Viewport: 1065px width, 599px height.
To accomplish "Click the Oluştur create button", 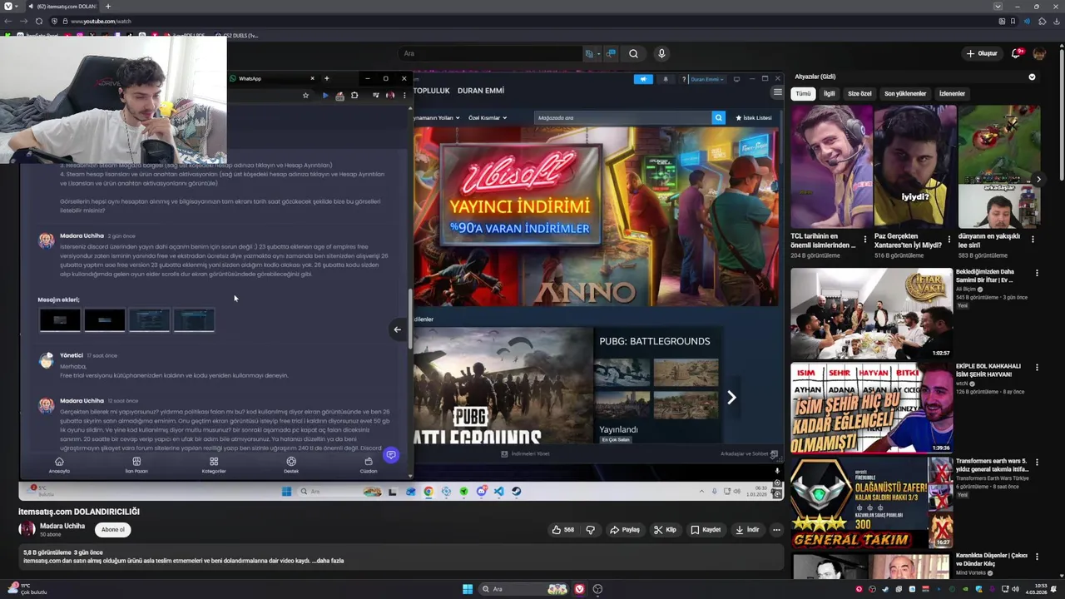I will (x=982, y=53).
